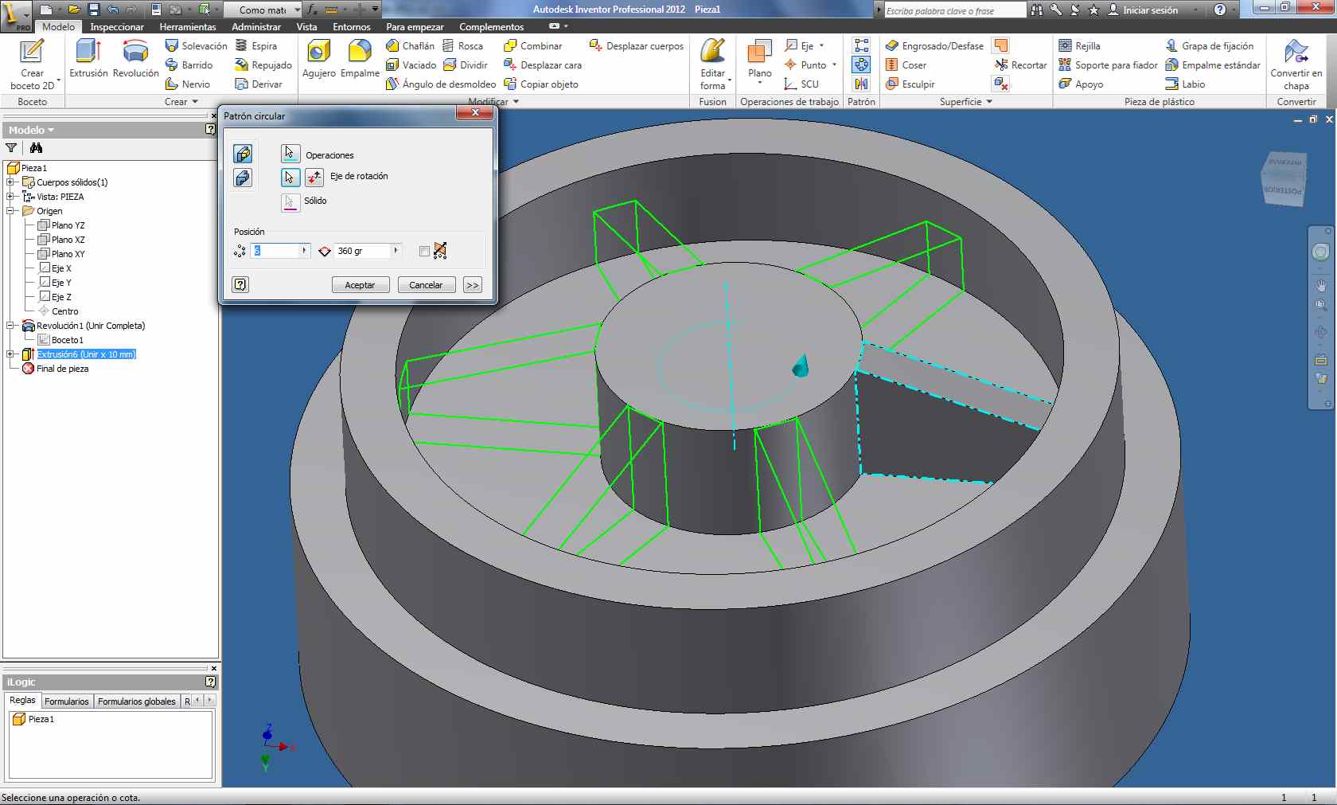Select the Plano work plane tool
Screen dimensions: 1337x805
pos(759,60)
